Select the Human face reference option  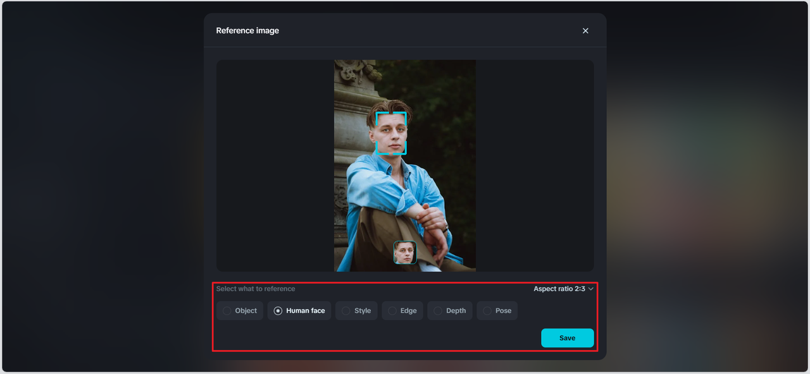pos(299,311)
